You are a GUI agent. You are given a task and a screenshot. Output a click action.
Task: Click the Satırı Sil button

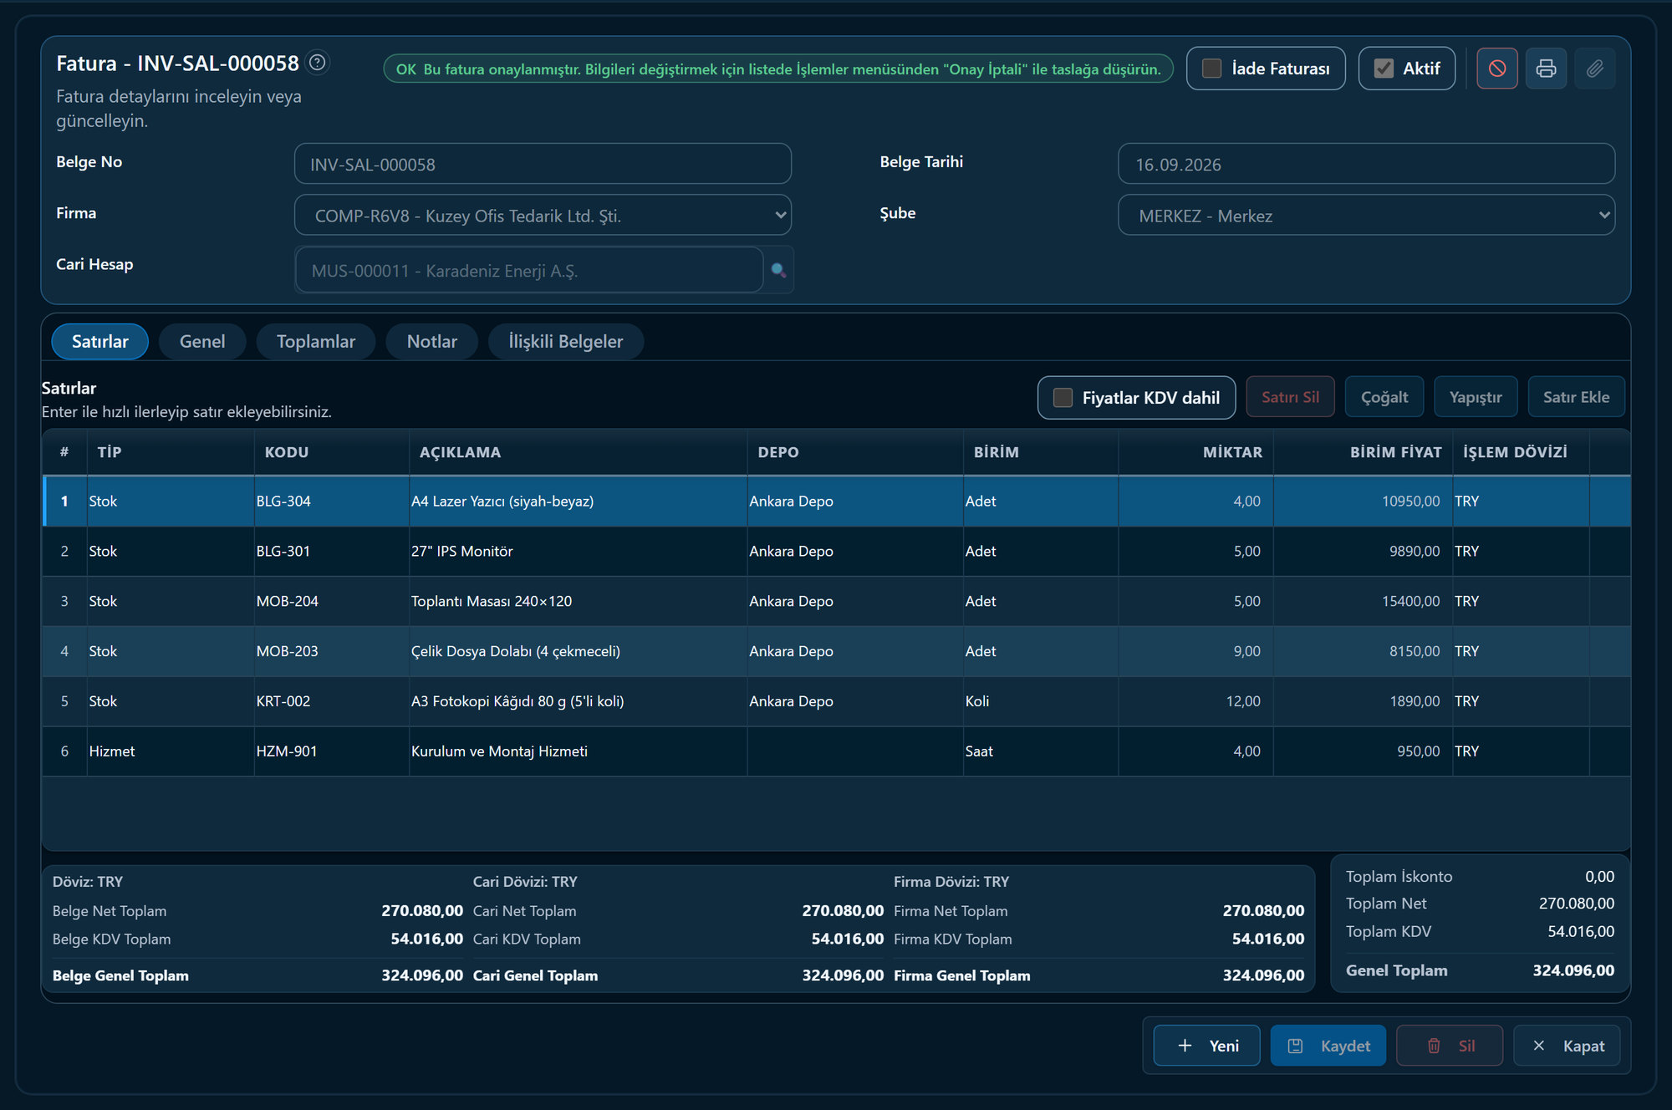[x=1290, y=397]
